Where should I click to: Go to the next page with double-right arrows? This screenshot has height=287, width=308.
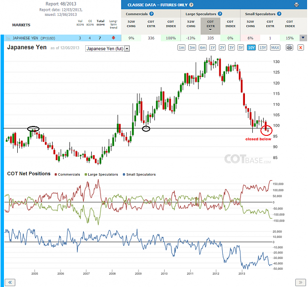[300, 283]
